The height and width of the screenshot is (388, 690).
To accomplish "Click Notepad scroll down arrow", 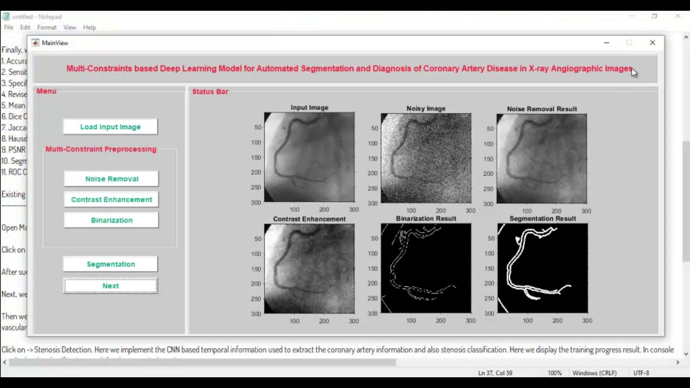I will (x=686, y=354).
